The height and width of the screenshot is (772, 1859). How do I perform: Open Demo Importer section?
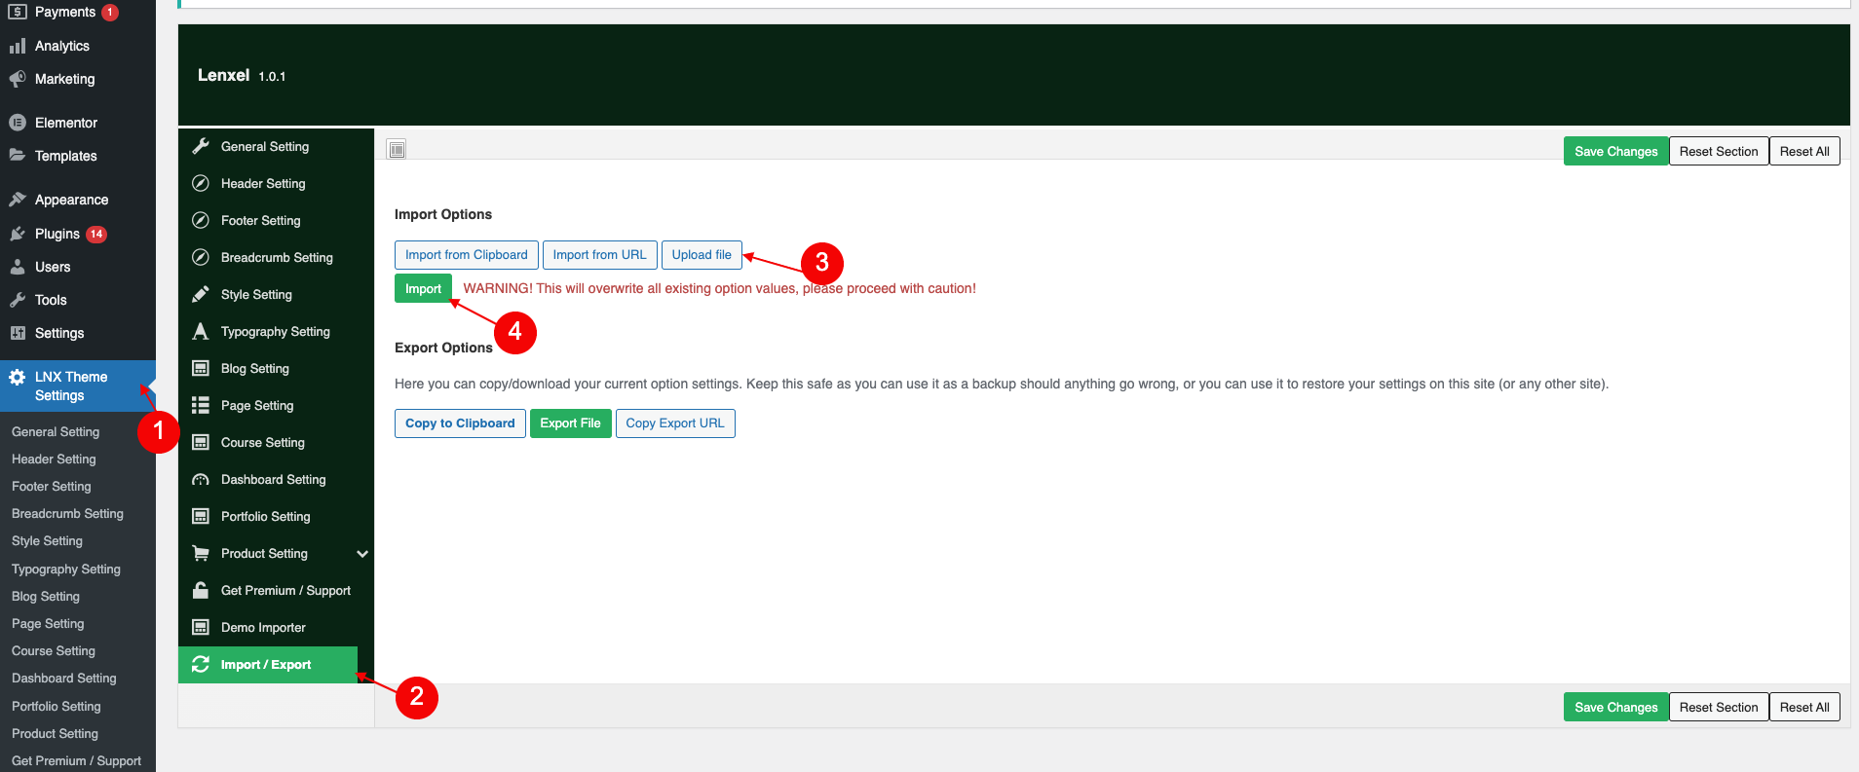click(277, 627)
